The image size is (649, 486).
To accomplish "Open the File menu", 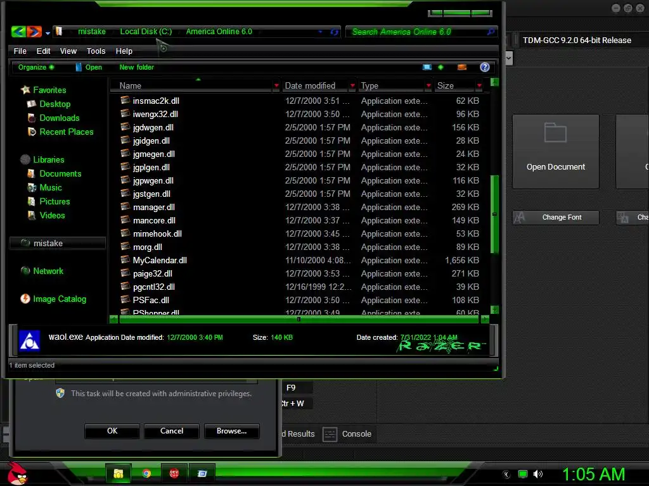I will click(x=20, y=51).
